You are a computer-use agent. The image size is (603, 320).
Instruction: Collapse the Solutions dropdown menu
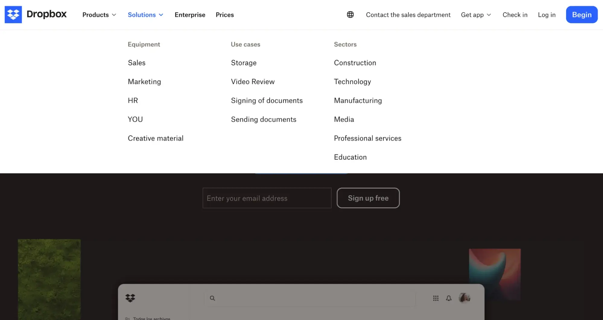point(145,15)
